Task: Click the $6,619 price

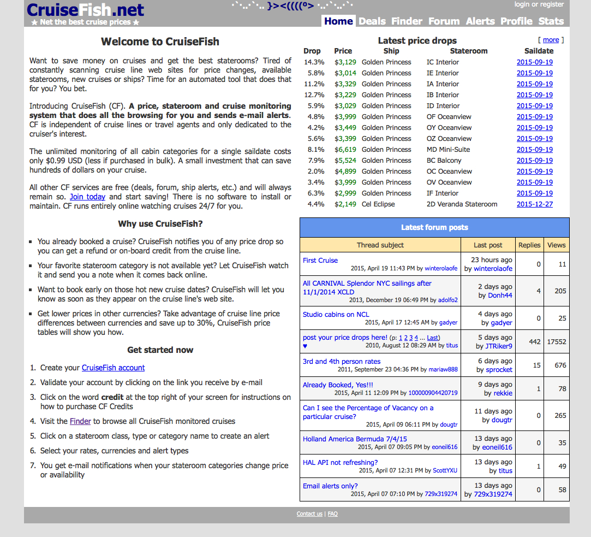Action: tap(345, 150)
